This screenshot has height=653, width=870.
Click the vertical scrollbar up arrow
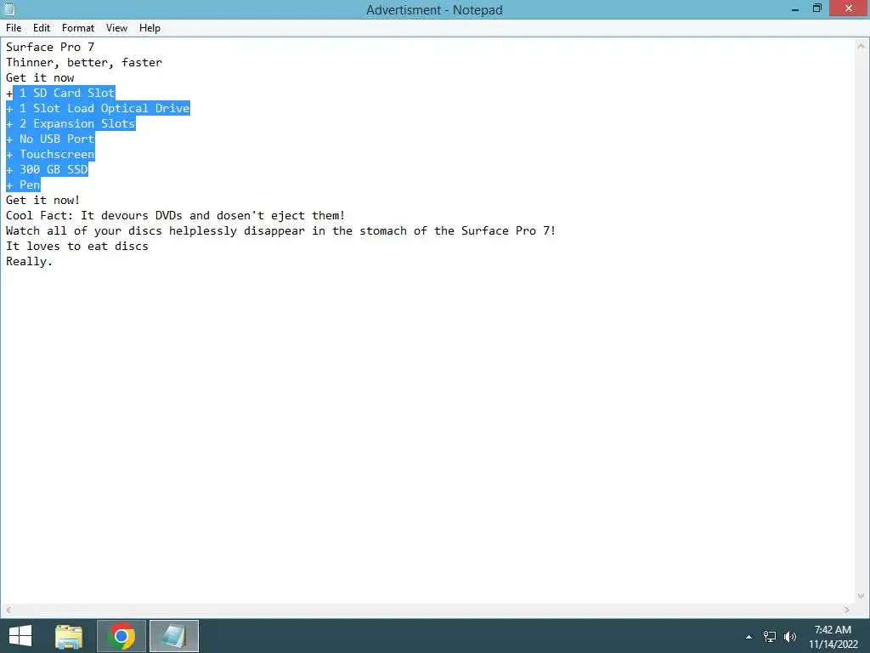862,46
